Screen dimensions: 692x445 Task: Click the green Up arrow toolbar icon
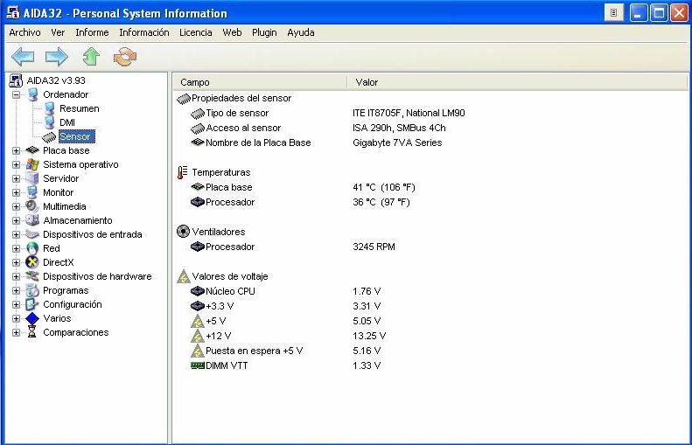[x=91, y=57]
